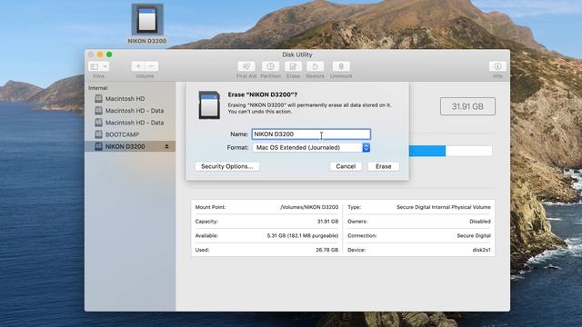Open the Format dropdown menu
The image size is (582, 327).
311,147
